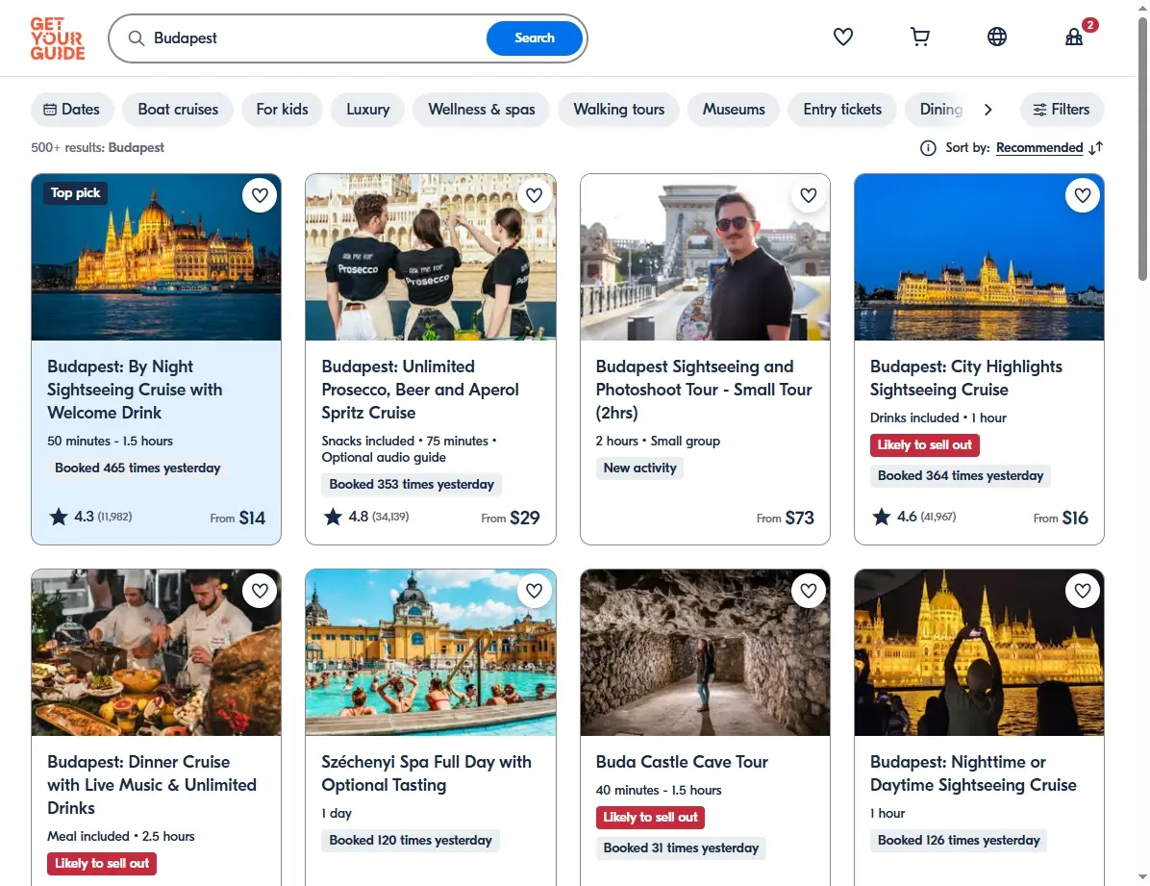The image size is (1150, 886).
Task: Select the Wellness & spas category chip
Action: click(x=481, y=110)
